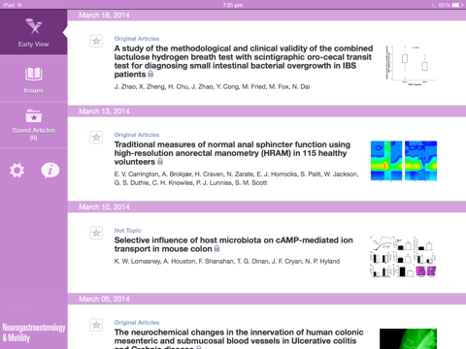Select 'Original Articles' label above HRAM article
This screenshot has width=466, height=349.
(137, 135)
